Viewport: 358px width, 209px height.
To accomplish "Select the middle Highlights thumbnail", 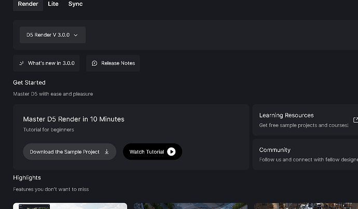I will [190, 206].
